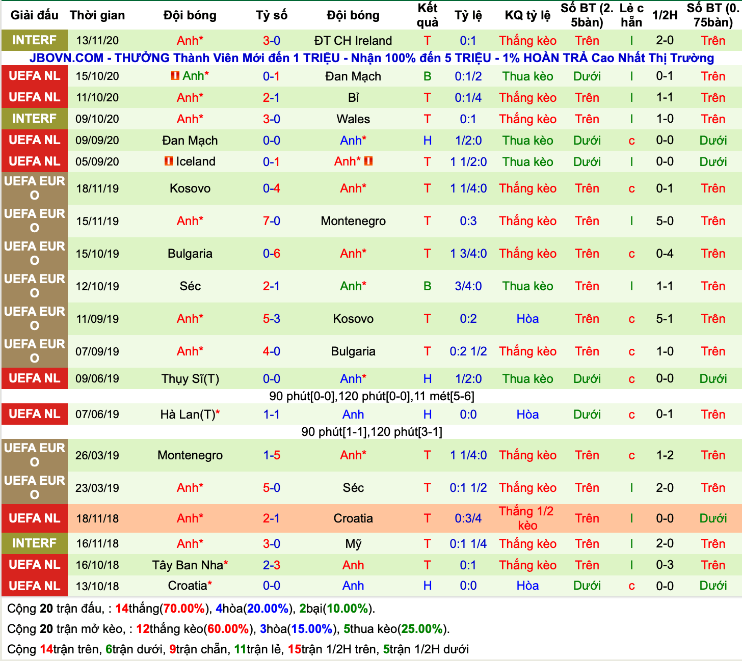Click the 5-0 halftime score on 15/11/19
This screenshot has height=661, width=742.
coord(665,221)
